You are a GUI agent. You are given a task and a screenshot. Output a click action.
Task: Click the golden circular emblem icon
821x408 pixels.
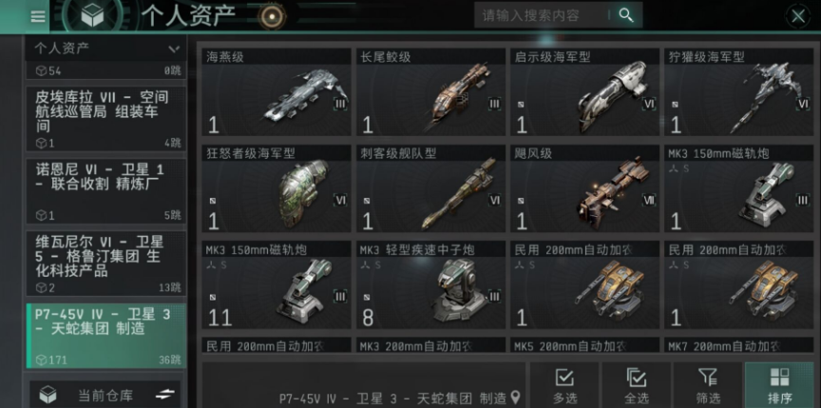pyautogui.click(x=273, y=16)
